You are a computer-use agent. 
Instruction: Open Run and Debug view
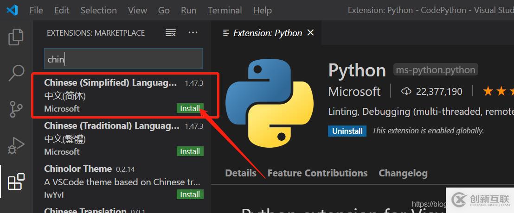click(x=16, y=145)
